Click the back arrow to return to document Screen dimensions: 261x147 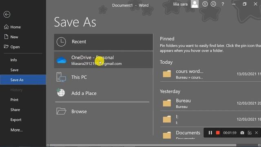point(7,15)
